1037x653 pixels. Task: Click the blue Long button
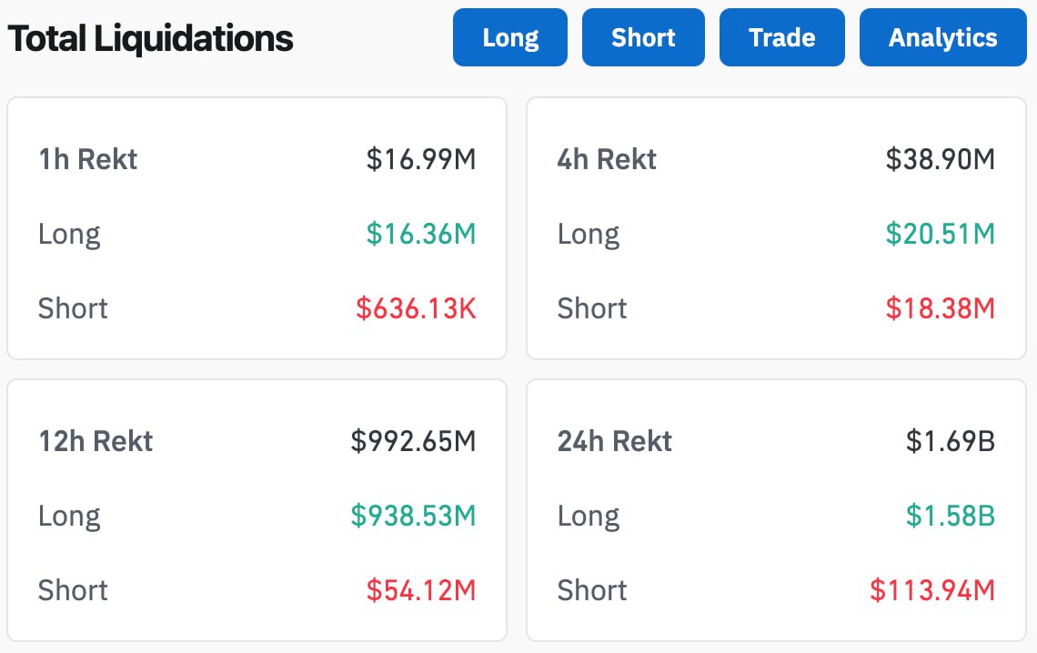(x=510, y=37)
